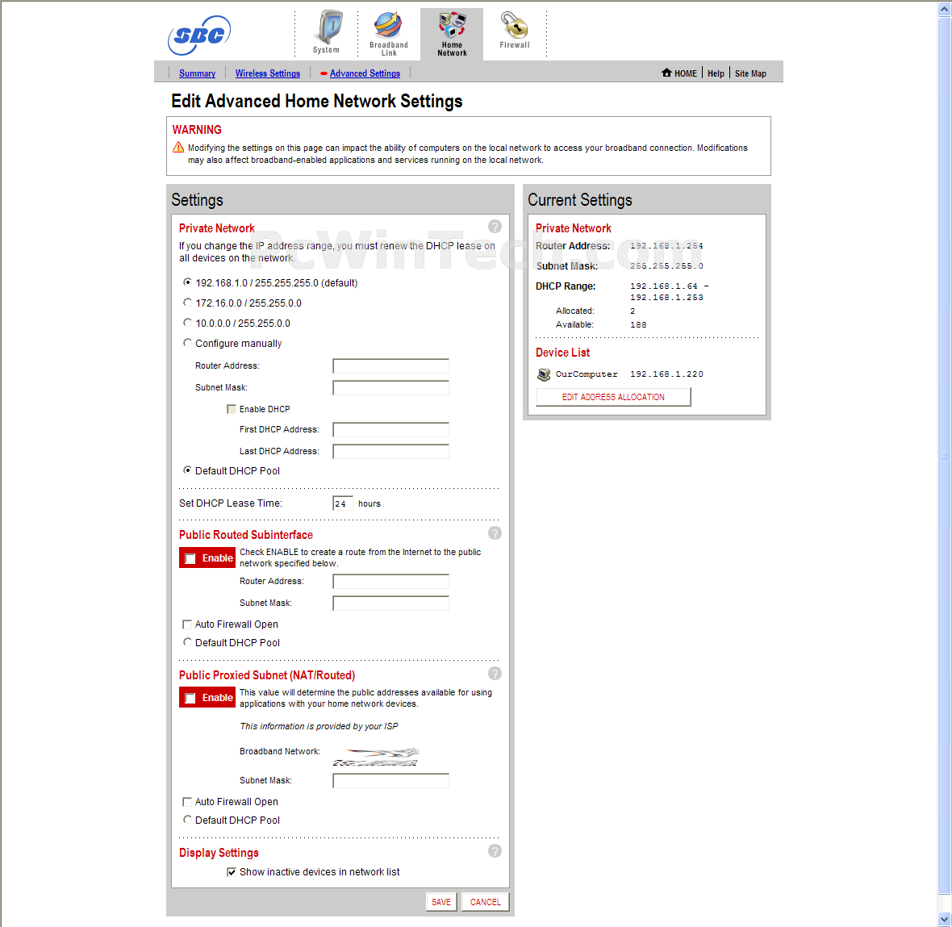Click the page scrollbar down arrow
Viewport: 952px width, 927px height.
point(945,920)
